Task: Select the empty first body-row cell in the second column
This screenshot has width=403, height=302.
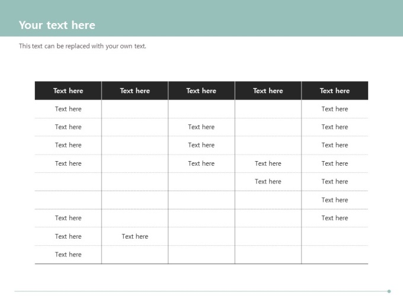Action: click(x=135, y=109)
